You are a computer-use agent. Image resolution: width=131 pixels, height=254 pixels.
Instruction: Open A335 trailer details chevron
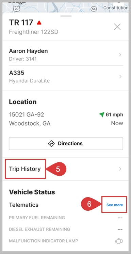coord(120,77)
